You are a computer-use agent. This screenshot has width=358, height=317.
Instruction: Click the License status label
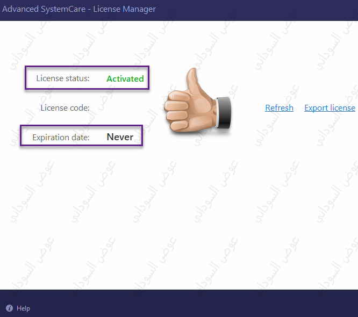tap(63, 78)
